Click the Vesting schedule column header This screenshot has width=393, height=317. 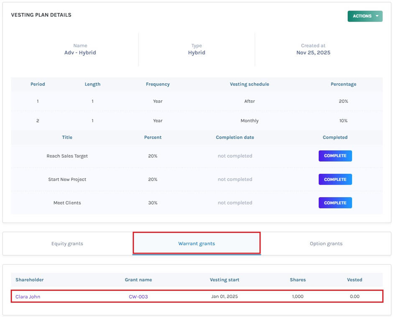[250, 84]
